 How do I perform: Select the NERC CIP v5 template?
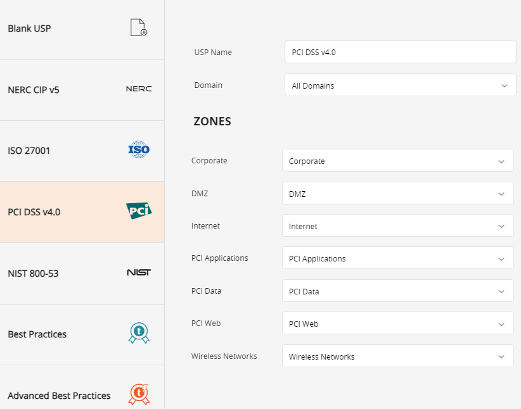[x=34, y=90]
